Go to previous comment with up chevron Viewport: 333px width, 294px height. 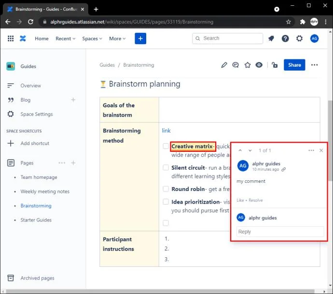240,150
